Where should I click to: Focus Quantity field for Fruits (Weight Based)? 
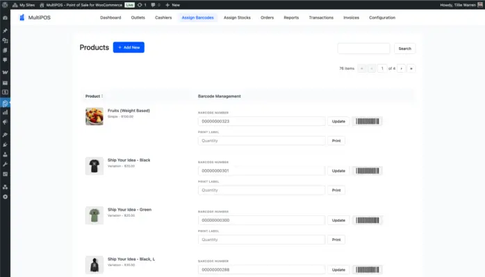(x=262, y=141)
